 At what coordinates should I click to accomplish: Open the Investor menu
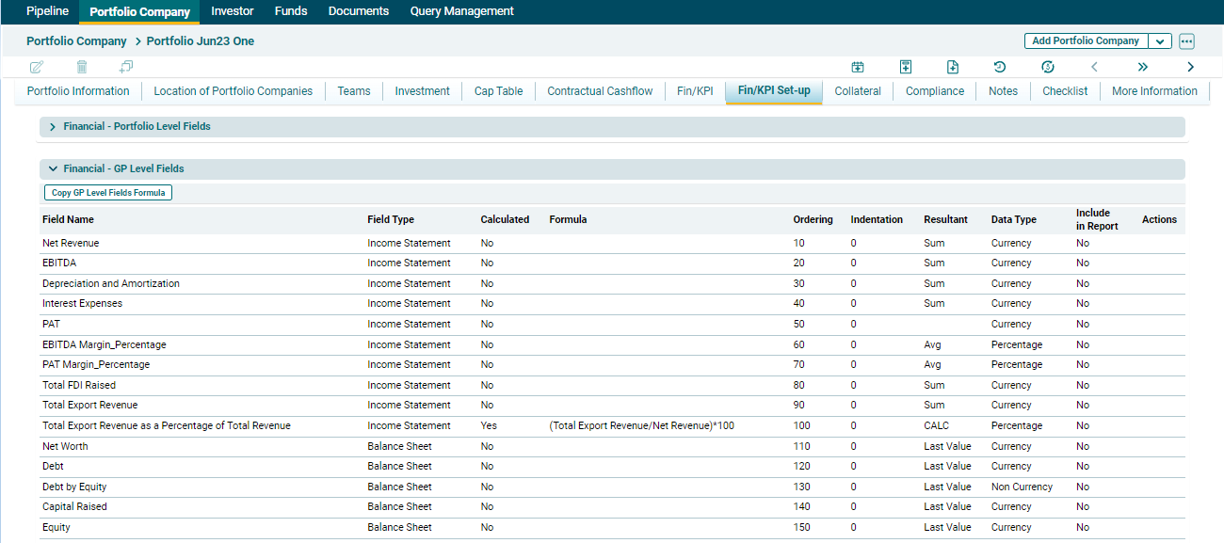tap(232, 11)
